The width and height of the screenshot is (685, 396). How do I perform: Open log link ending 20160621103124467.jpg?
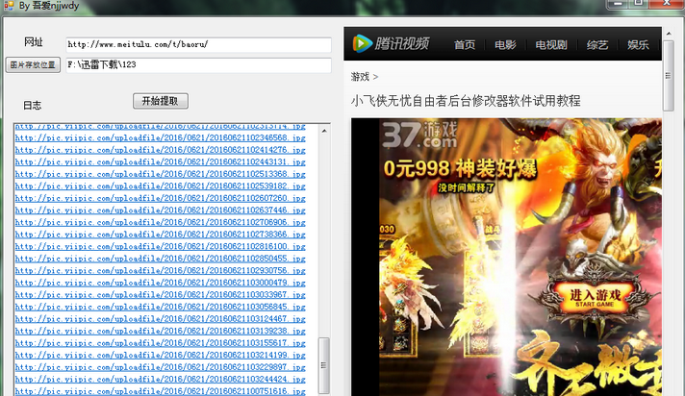(x=161, y=319)
